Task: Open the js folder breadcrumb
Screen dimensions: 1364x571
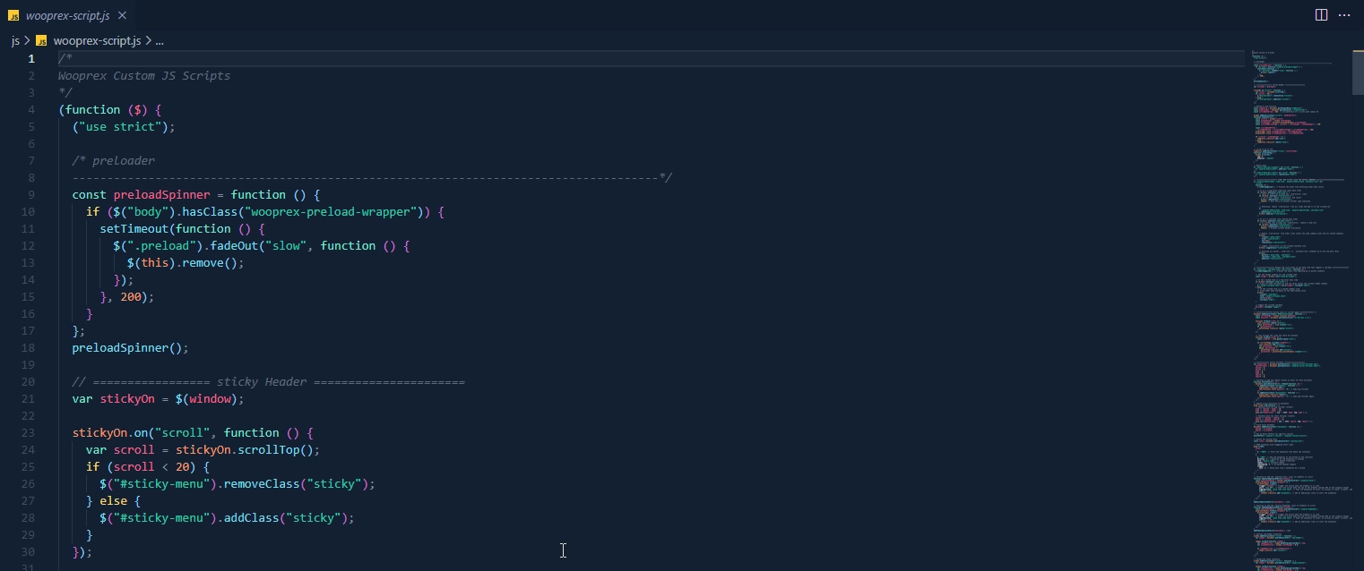Action: click(x=15, y=41)
